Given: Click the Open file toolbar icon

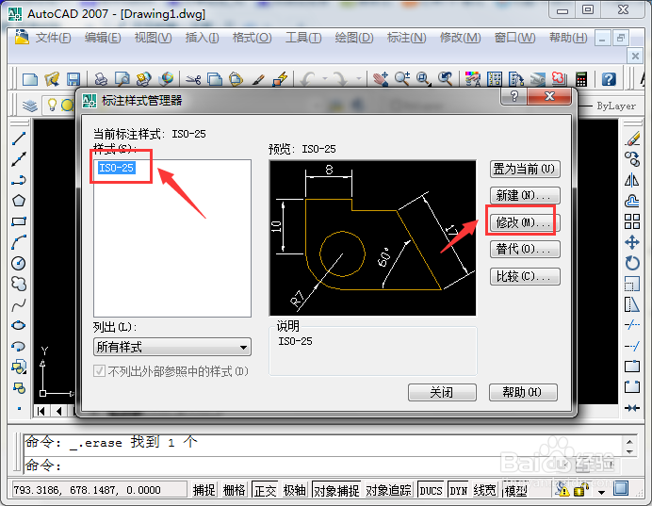Looking at the screenshot, I should (x=52, y=78).
